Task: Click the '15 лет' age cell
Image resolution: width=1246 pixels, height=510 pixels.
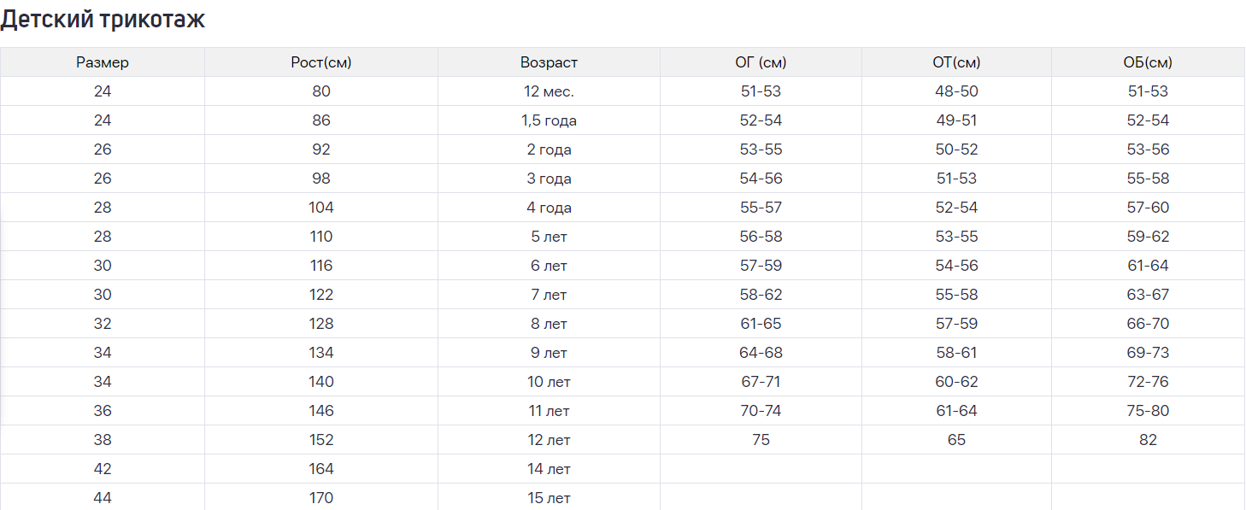Action: 549,497
